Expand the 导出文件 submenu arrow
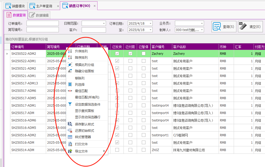Image resolution: width=265 pixels, height=167 pixels. (x=104, y=151)
